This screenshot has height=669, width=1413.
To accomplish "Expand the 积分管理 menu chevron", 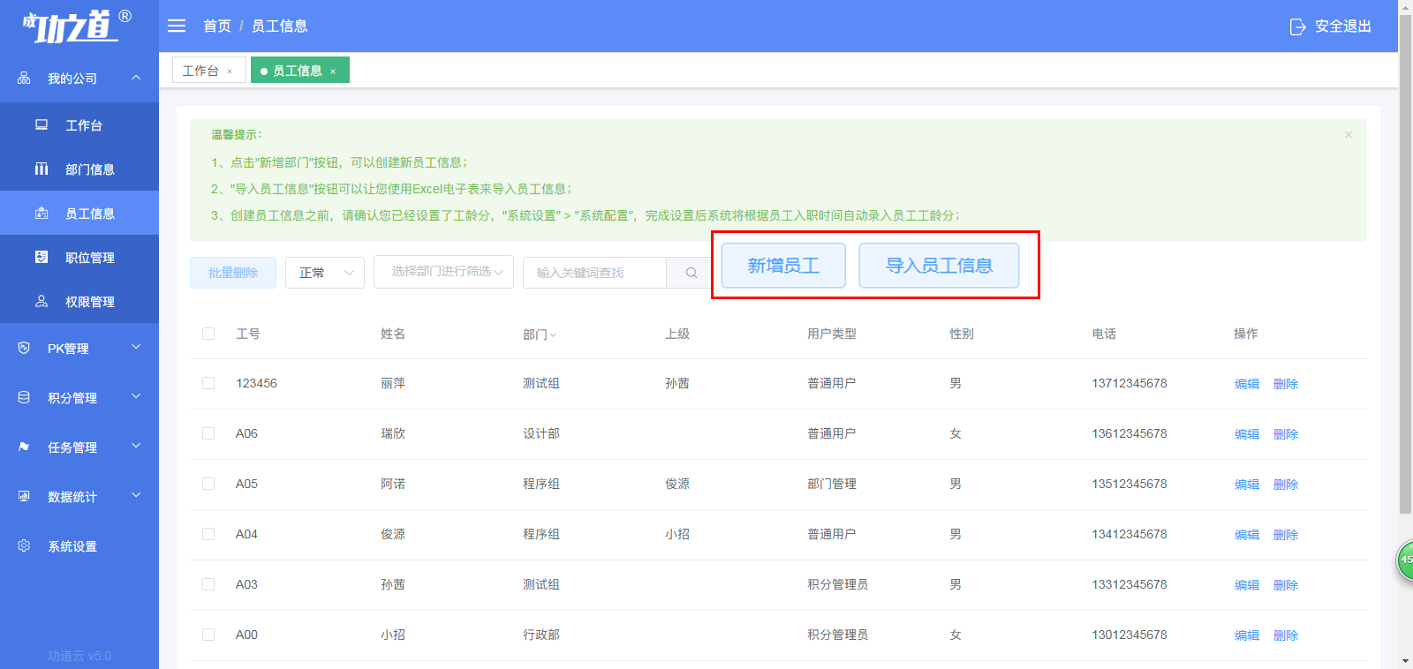I will [x=136, y=397].
